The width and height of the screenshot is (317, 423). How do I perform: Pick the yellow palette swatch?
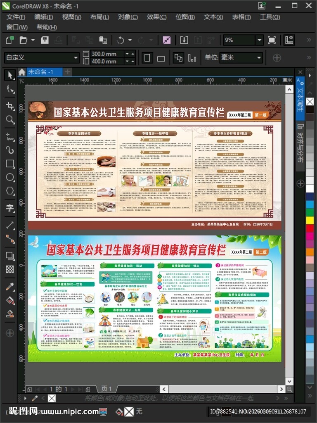pos(310,220)
